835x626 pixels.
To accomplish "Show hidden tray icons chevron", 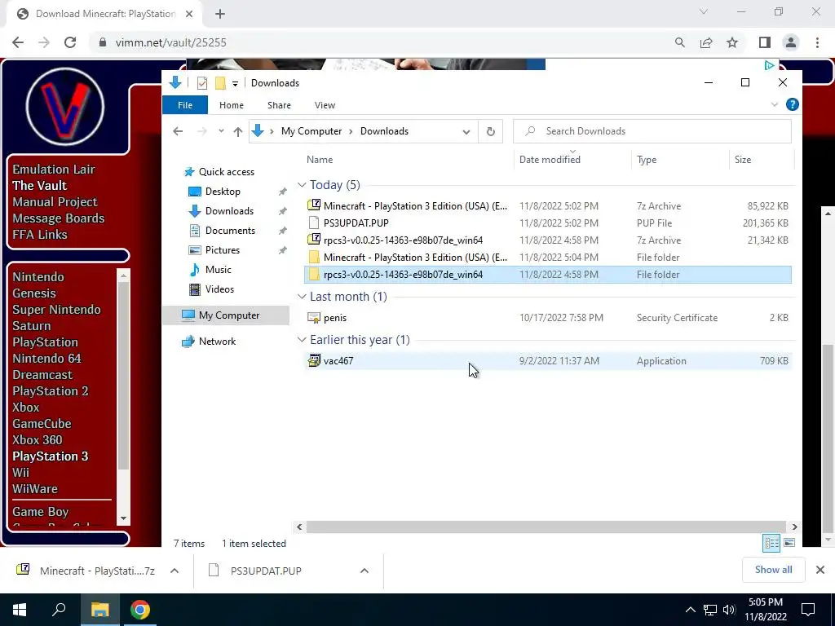I will (x=690, y=610).
